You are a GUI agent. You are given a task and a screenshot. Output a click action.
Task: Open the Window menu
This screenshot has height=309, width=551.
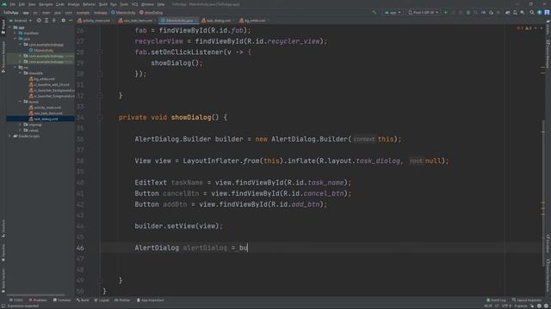147,4
